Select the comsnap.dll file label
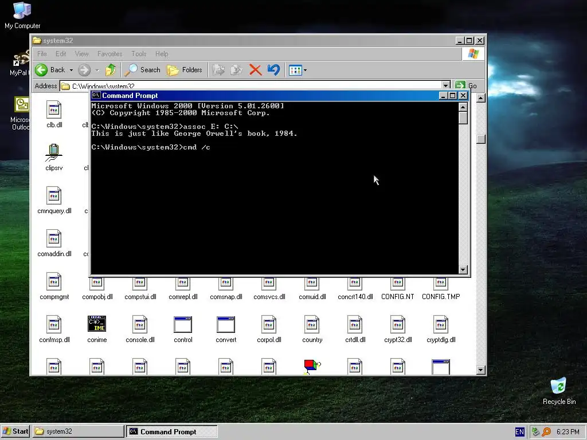The width and height of the screenshot is (587, 440). pos(226,297)
